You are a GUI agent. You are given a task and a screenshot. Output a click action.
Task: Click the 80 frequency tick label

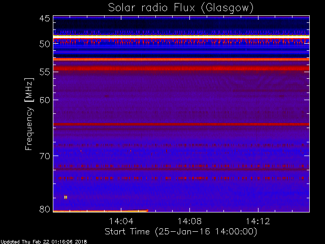tap(45, 209)
